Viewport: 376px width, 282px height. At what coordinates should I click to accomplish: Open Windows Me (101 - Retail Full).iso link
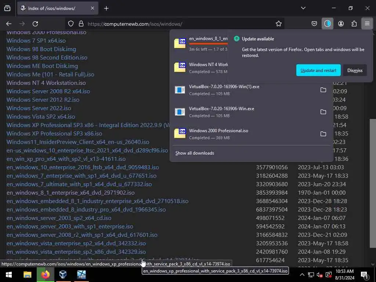50,74
